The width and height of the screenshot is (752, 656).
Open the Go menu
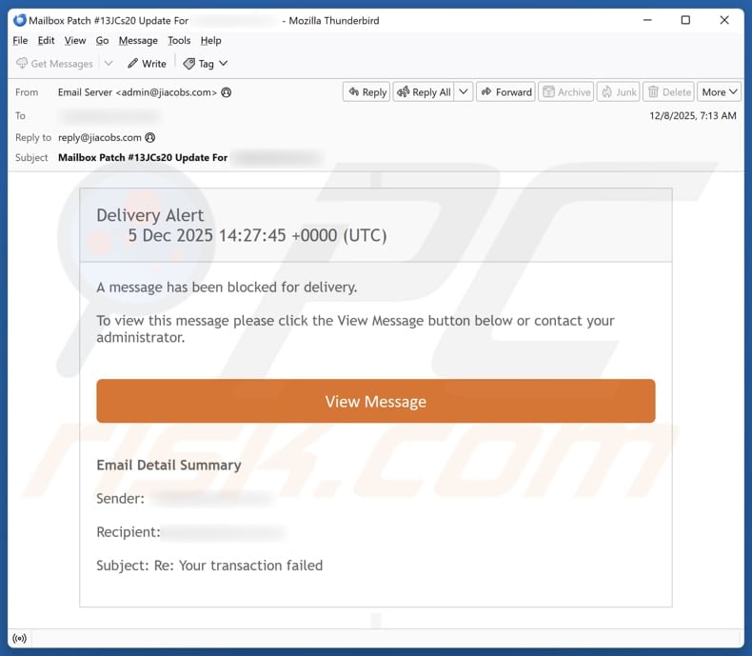pos(102,41)
